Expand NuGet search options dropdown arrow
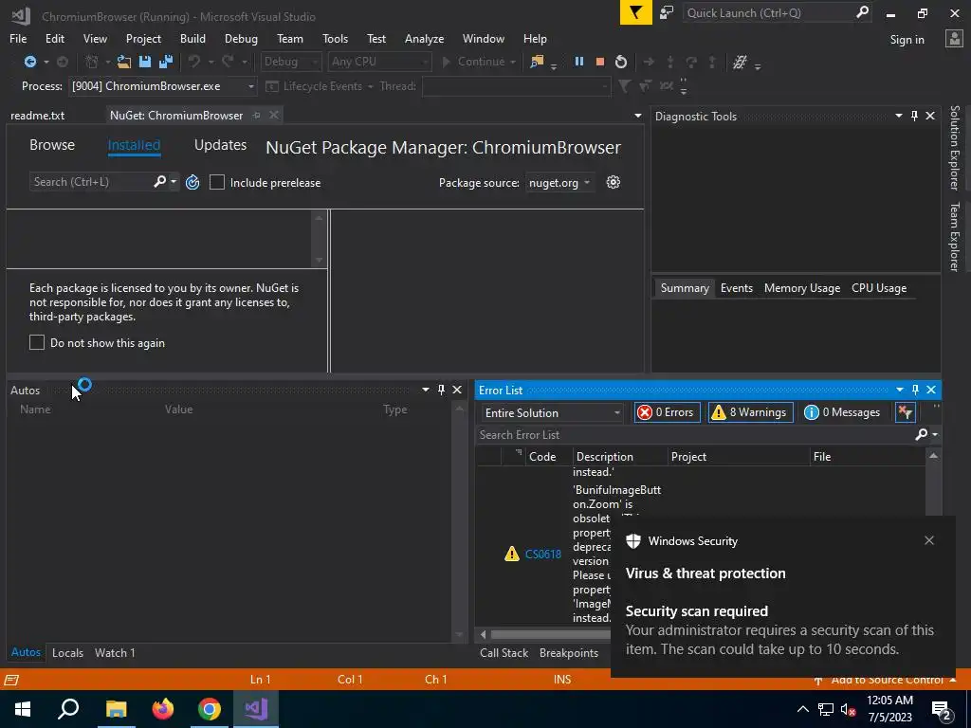 (174, 181)
